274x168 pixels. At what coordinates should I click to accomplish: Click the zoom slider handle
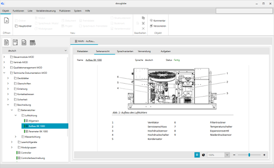pos(249,155)
